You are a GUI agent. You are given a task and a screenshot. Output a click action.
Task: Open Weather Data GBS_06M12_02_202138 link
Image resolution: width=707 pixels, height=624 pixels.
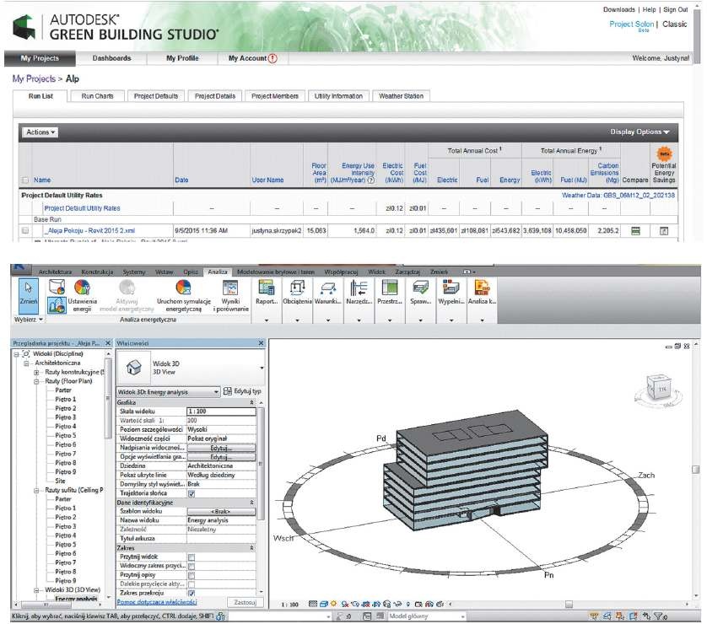point(618,195)
